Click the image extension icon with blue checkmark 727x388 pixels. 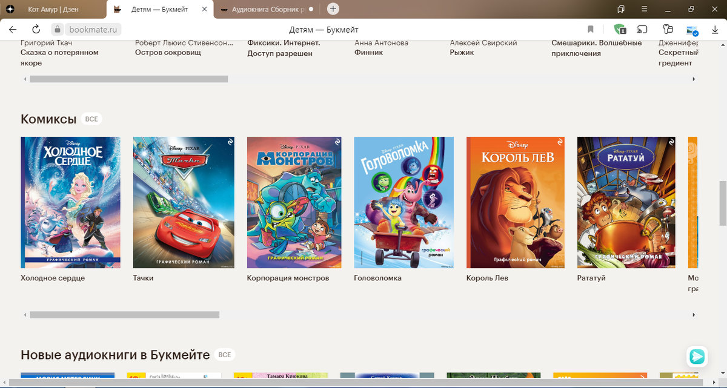(x=692, y=30)
